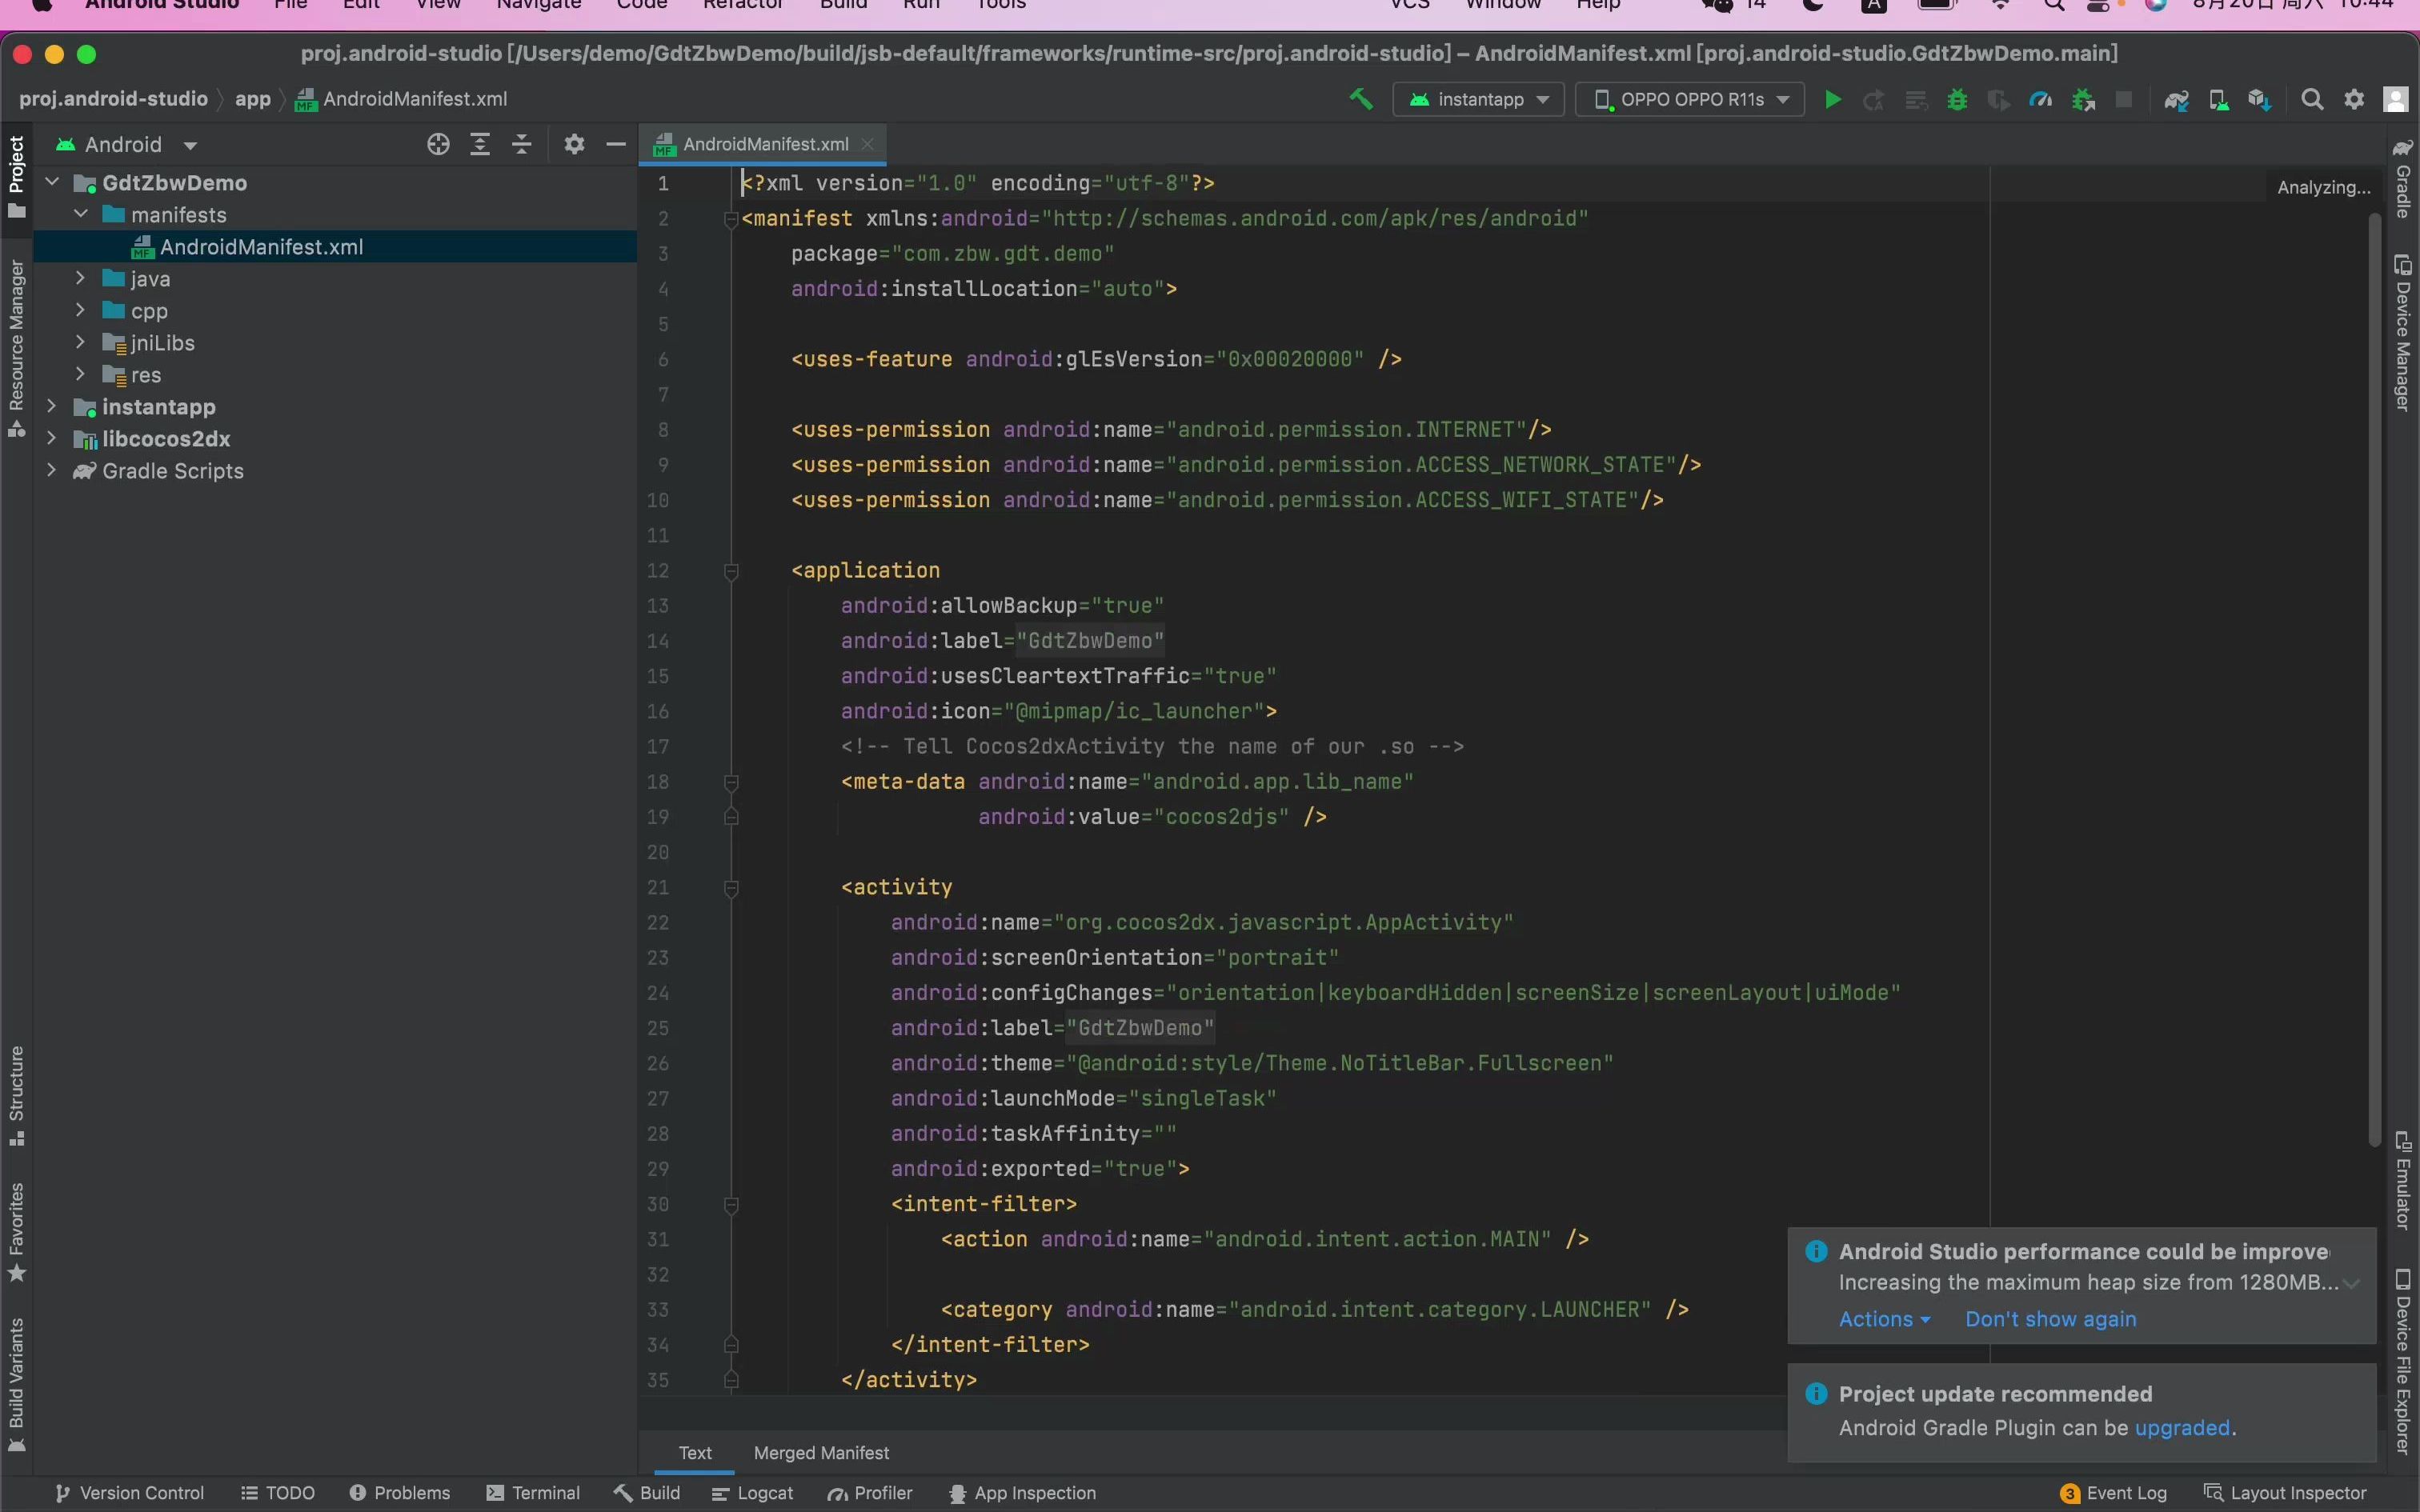This screenshot has width=2420, height=1512.
Task: Expand the java folder
Action: 81,278
